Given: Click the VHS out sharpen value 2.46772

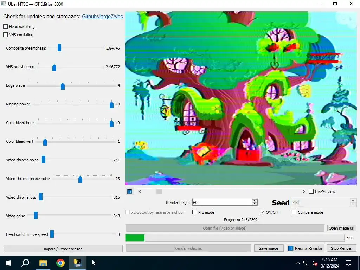Looking at the screenshot, I should click(113, 67).
